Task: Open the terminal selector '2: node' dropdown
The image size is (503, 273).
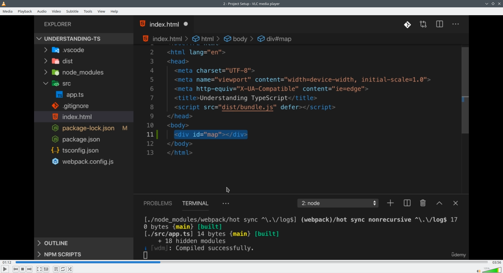Action: [338, 203]
